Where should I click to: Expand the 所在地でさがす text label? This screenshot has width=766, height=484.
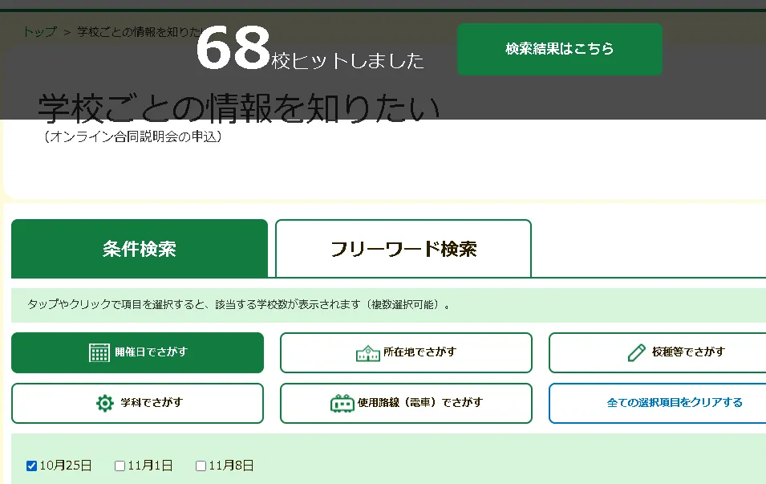coord(419,352)
